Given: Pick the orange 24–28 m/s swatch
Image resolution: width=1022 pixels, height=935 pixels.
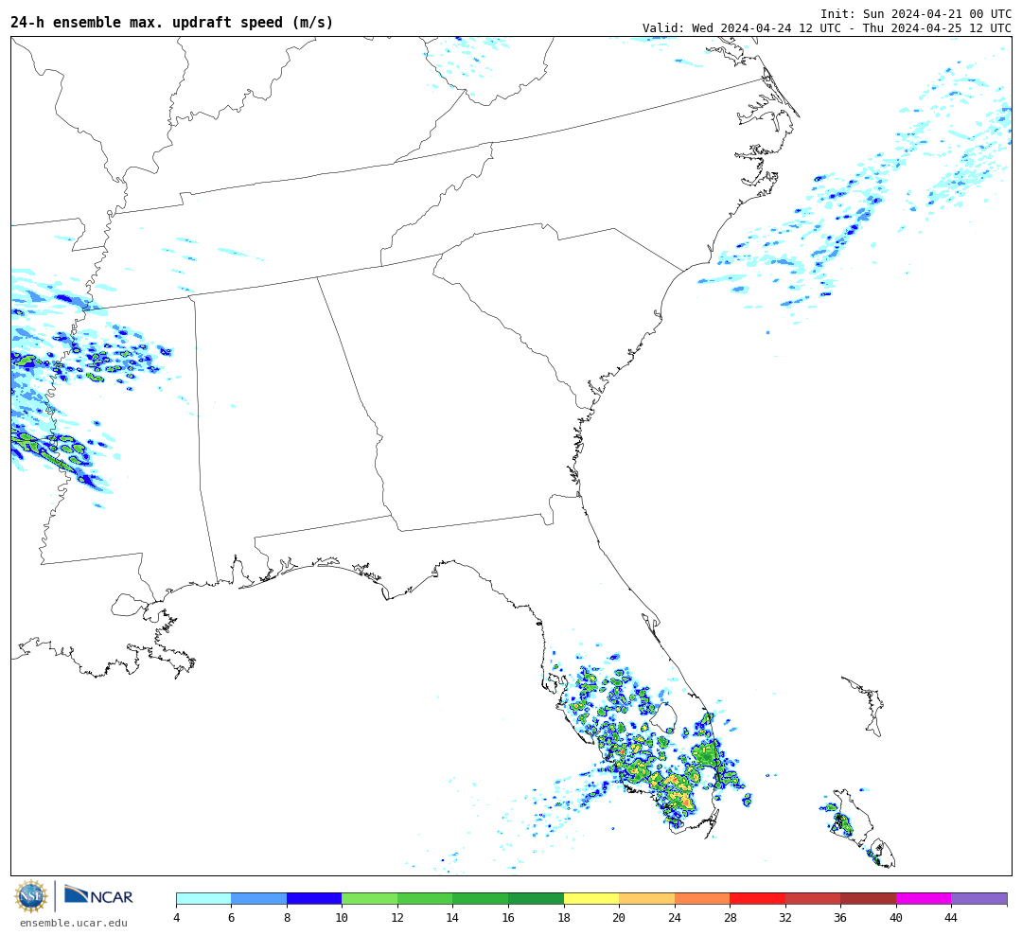Looking at the screenshot, I should click(702, 898).
